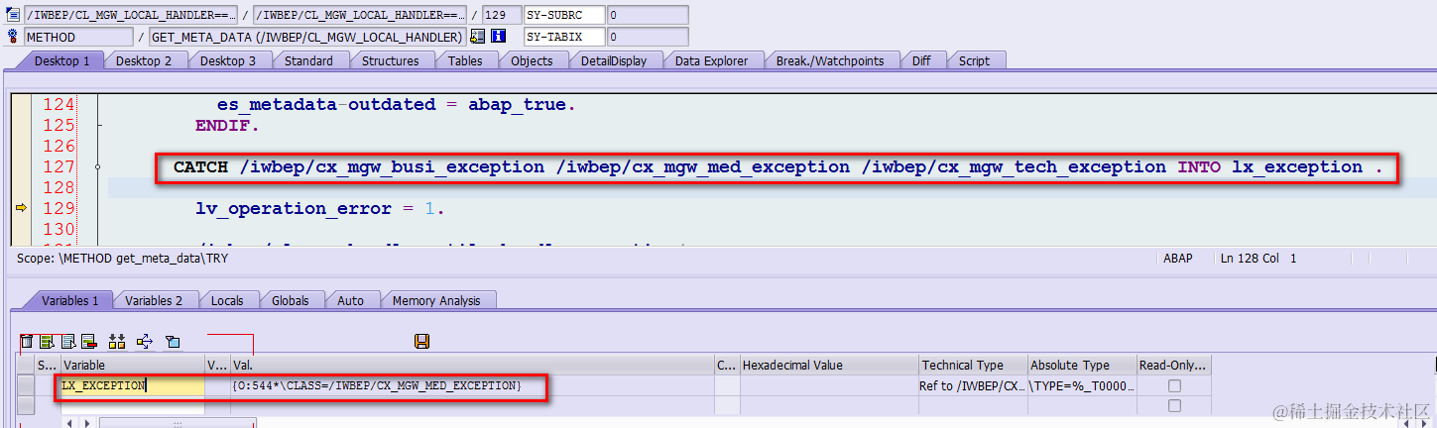
Task: Toggle Read-Only checkbox in empty second row
Action: [x=1174, y=405]
